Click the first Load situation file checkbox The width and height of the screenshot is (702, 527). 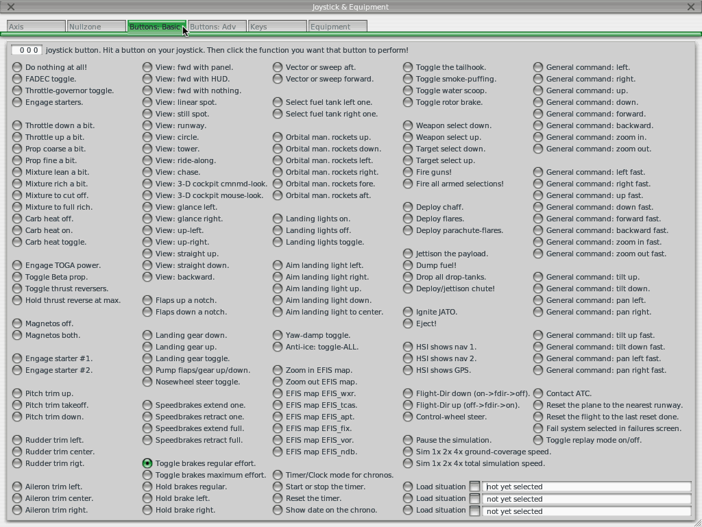[x=474, y=487]
